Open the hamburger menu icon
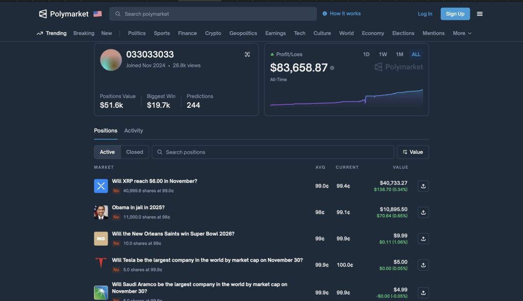This screenshot has height=301, width=523. [x=480, y=14]
